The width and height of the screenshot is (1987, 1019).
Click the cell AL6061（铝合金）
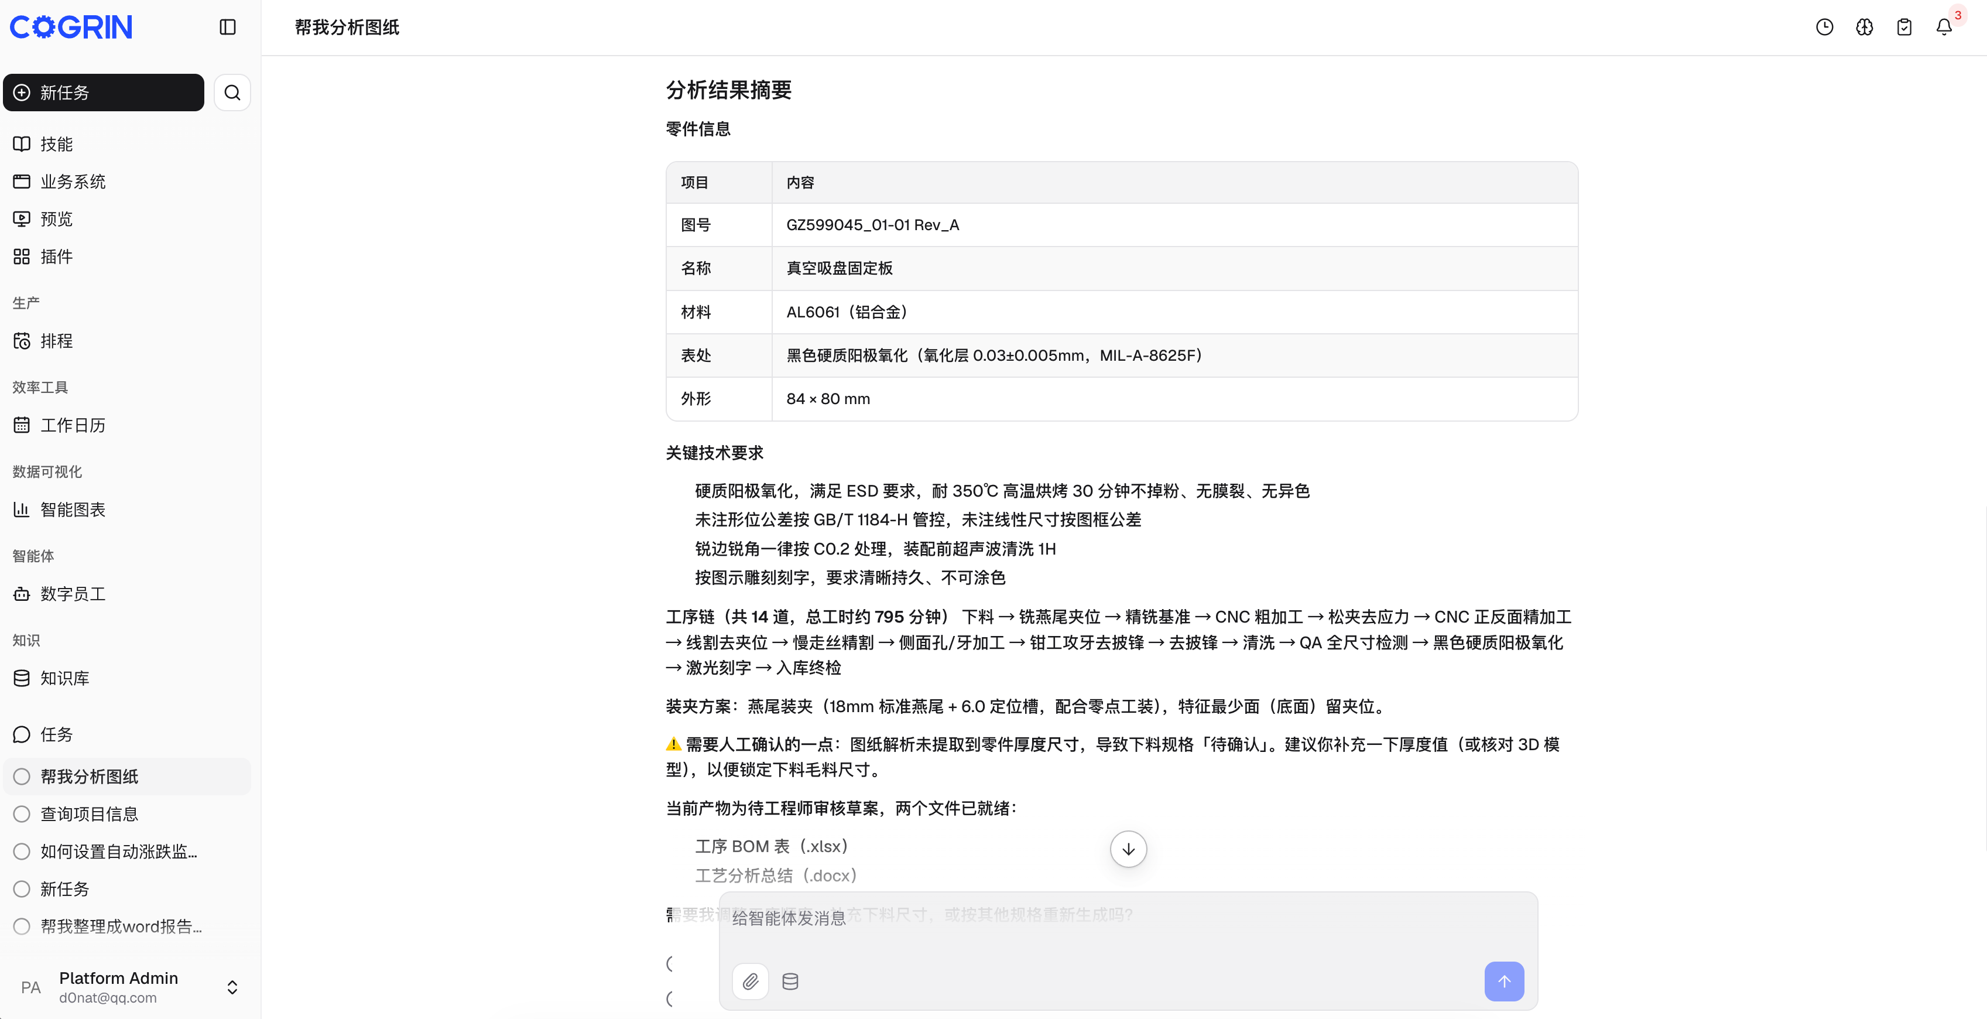click(1175, 312)
